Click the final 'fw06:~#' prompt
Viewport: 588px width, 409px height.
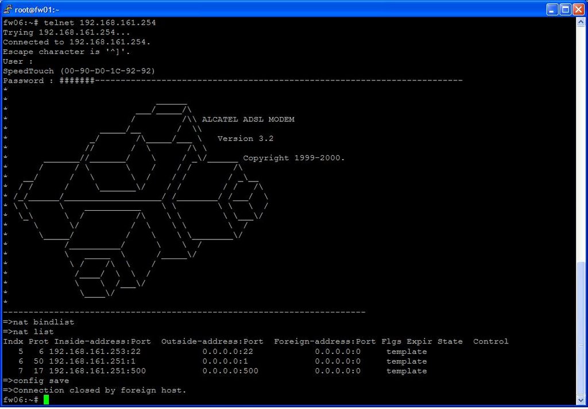pyautogui.click(x=21, y=400)
